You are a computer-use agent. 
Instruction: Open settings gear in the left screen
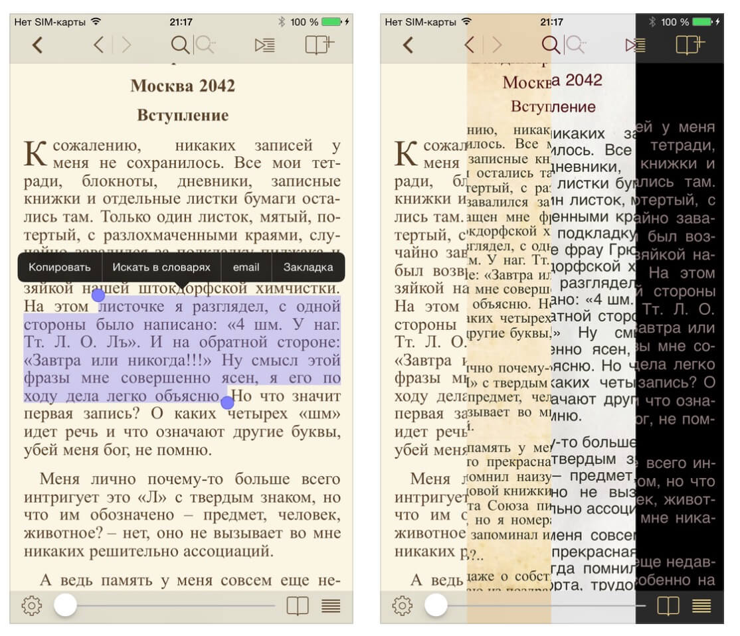click(x=32, y=605)
